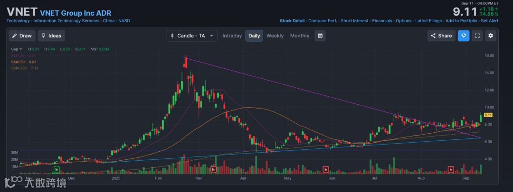The height and width of the screenshot is (192, 513).
Task: Click the red earnings marker in March
Action: tap(214, 169)
